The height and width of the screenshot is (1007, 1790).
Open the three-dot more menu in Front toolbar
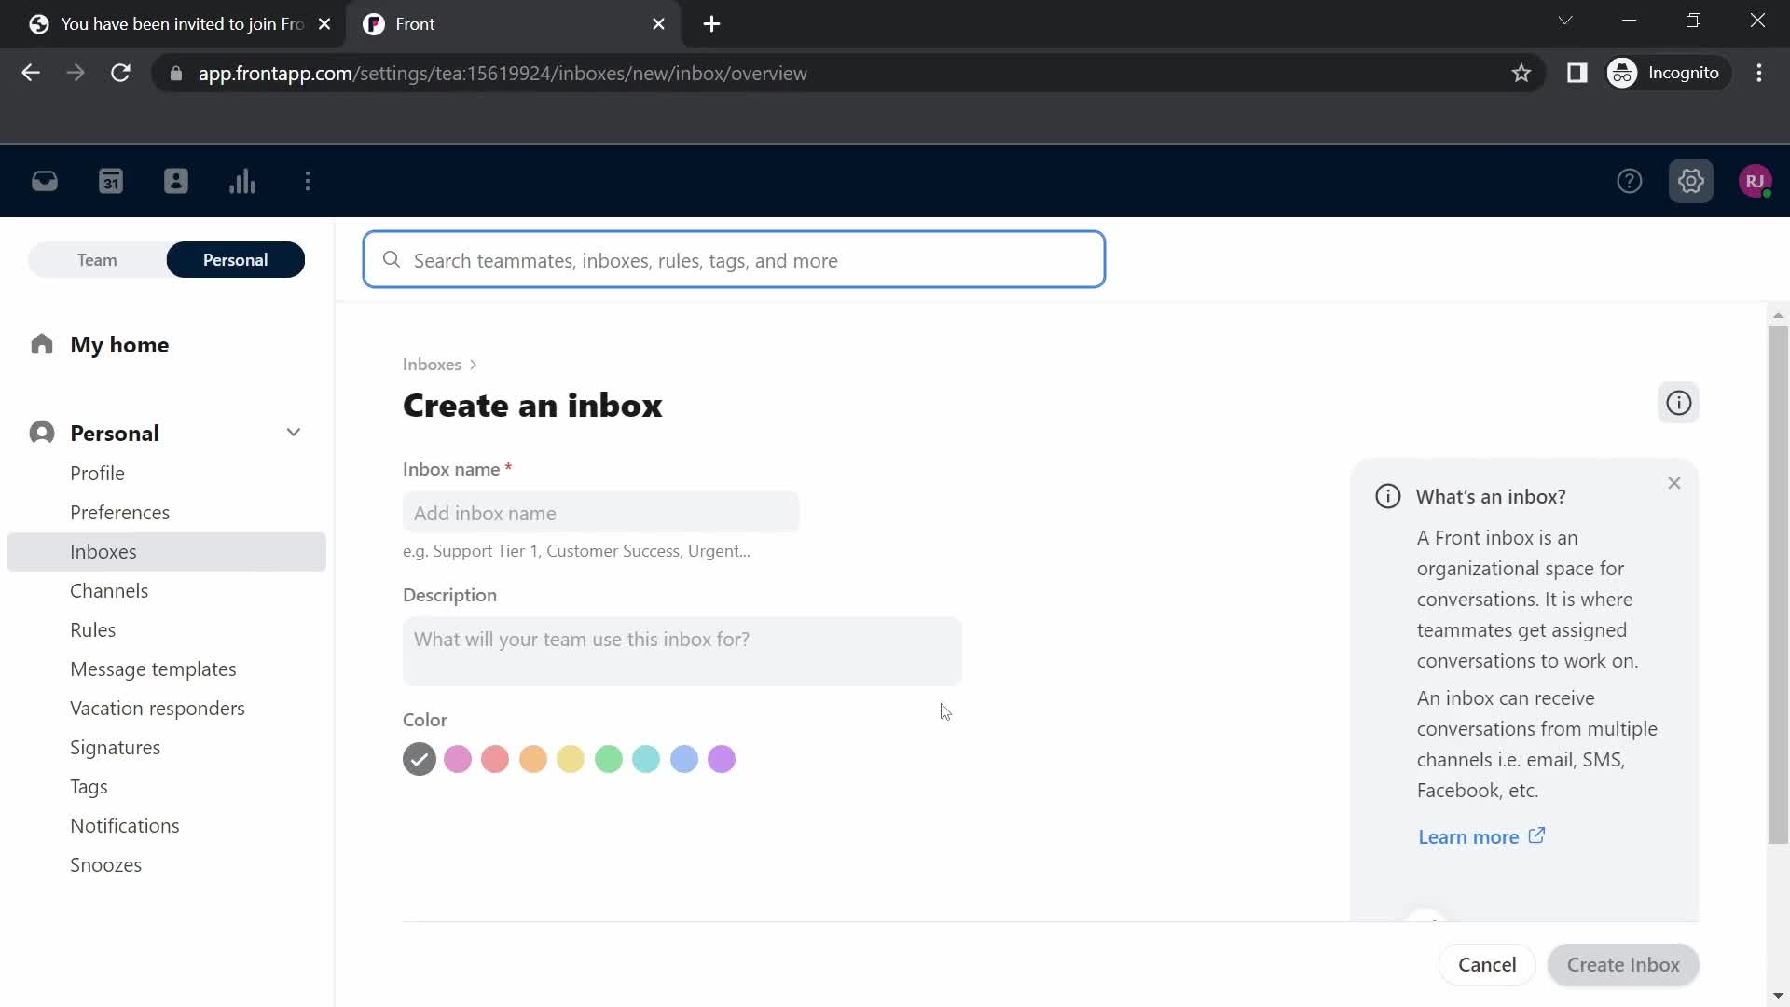(308, 181)
